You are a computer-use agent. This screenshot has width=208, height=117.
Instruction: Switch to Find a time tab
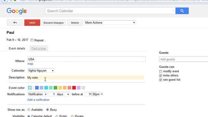[x=39, y=48]
